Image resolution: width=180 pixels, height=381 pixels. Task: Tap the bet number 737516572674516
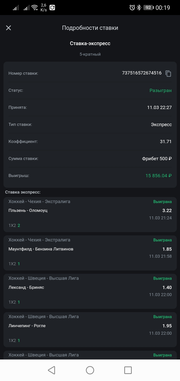[142, 73]
